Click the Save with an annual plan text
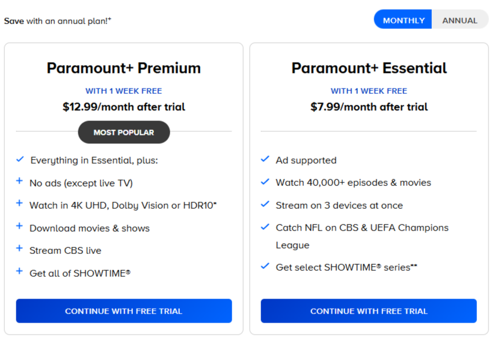Screen dimensions: 492x343 pyautogui.click(x=57, y=20)
